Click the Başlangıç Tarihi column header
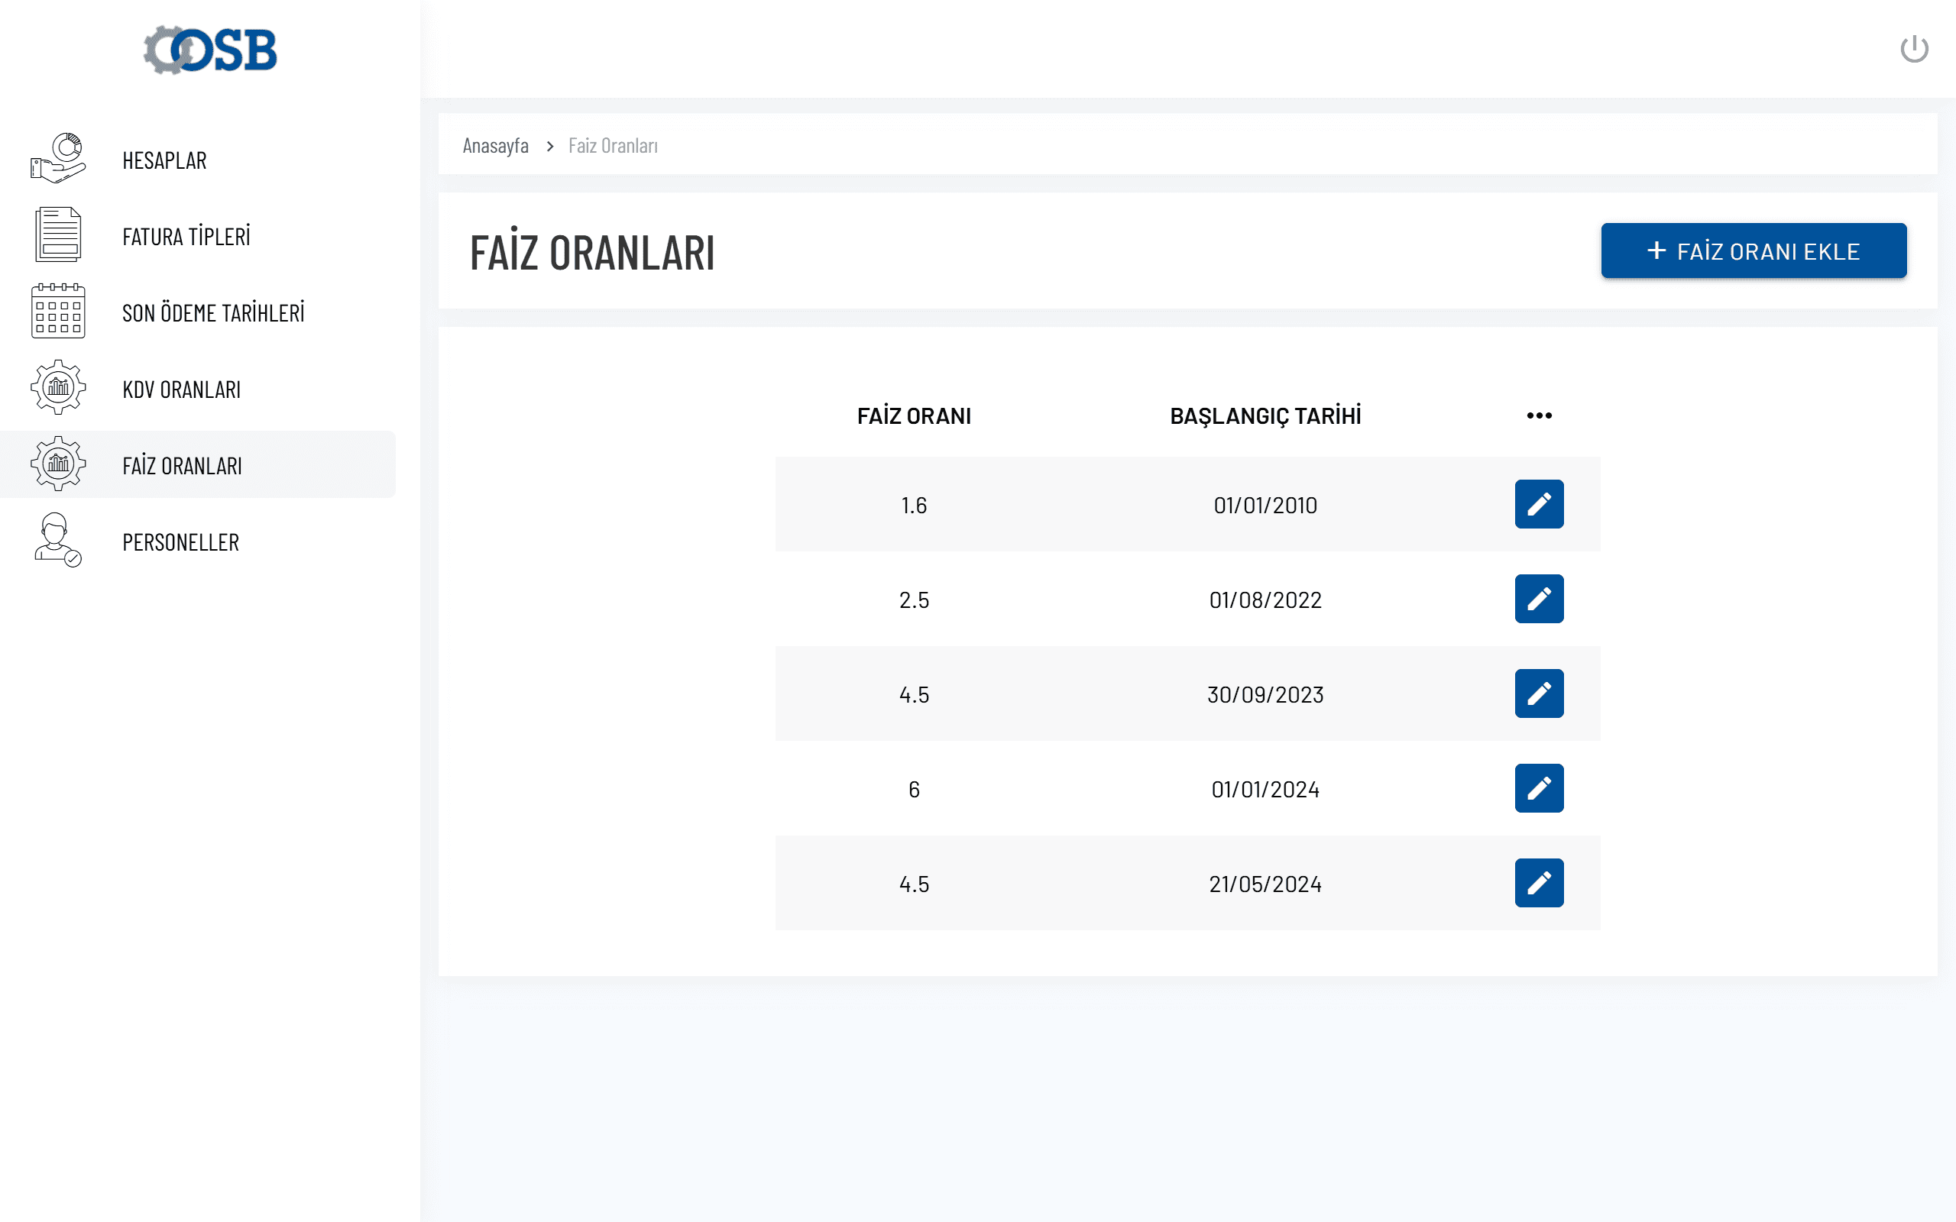The image size is (1956, 1222). click(1265, 415)
